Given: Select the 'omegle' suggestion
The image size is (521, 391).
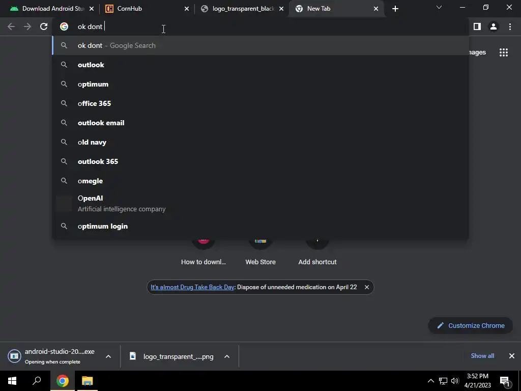Looking at the screenshot, I should tap(260, 181).
